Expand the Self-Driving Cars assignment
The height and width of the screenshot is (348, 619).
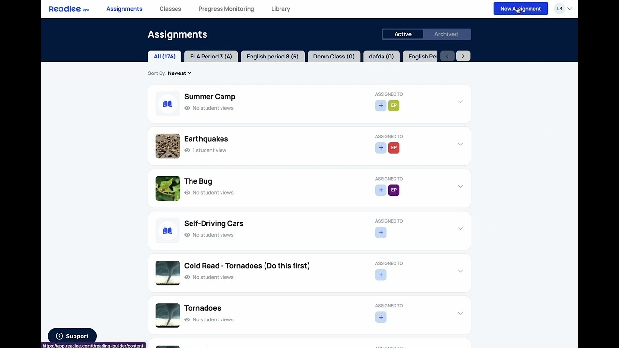[460, 229]
